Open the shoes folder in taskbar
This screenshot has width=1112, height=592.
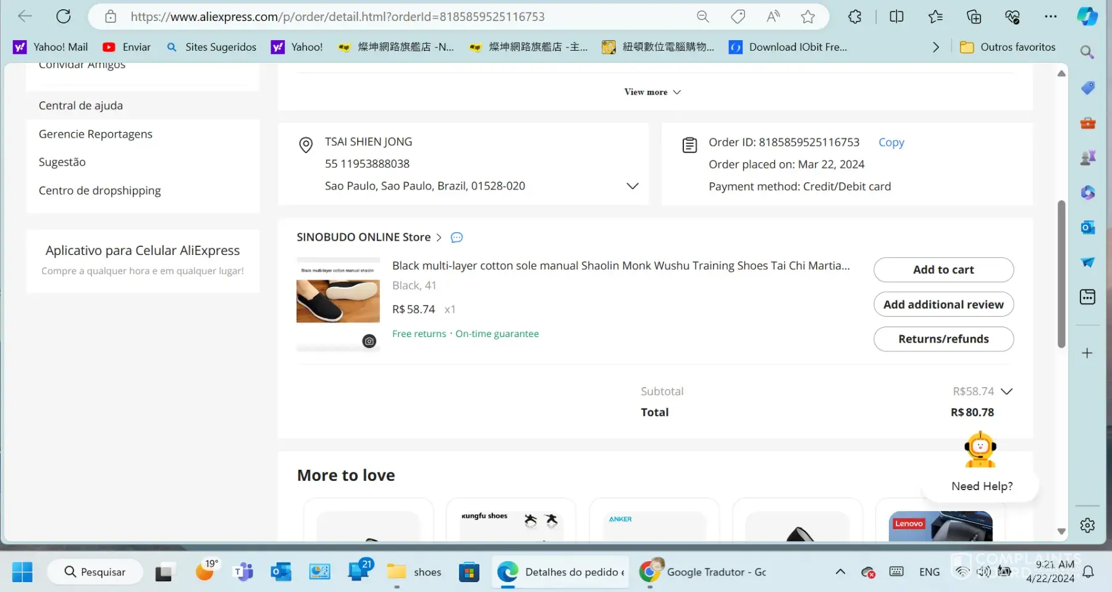tap(414, 572)
